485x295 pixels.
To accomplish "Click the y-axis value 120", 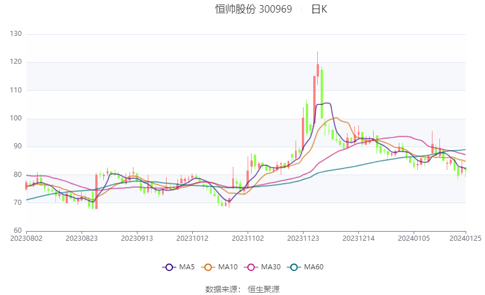I will click(x=16, y=62).
